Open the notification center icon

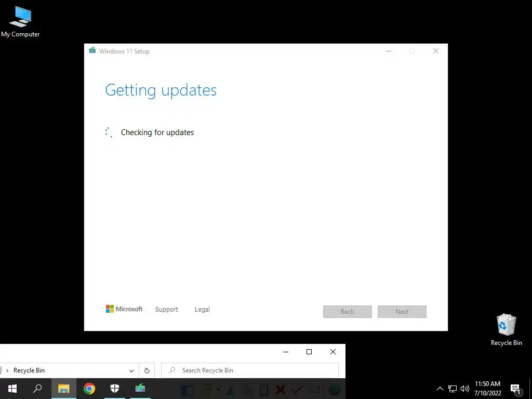click(515, 389)
